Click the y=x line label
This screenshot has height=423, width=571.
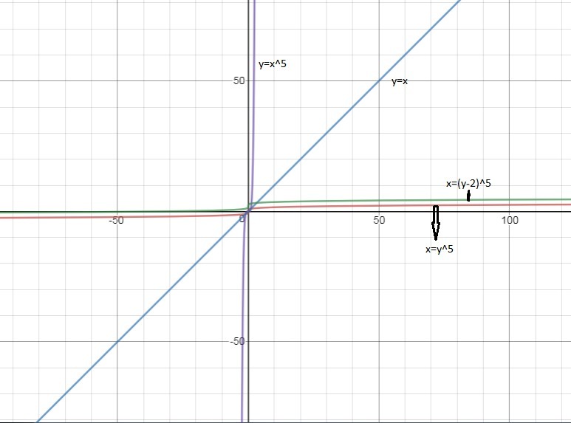pyautogui.click(x=400, y=81)
